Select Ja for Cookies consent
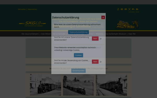This screenshot has width=157, height=98. tap(101, 62)
